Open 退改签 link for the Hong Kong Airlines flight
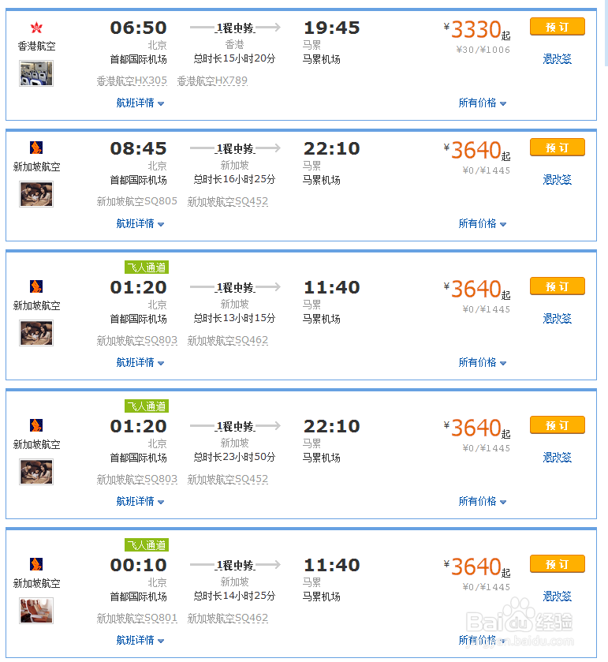 [x=557, y=59]
